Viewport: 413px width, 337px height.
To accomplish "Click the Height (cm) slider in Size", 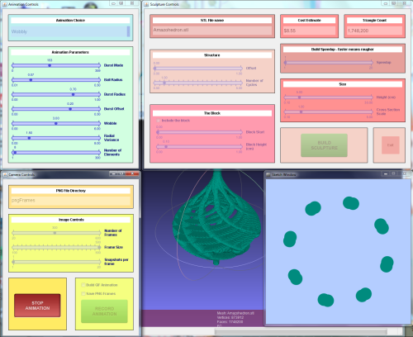I will (x=329, y=97).
